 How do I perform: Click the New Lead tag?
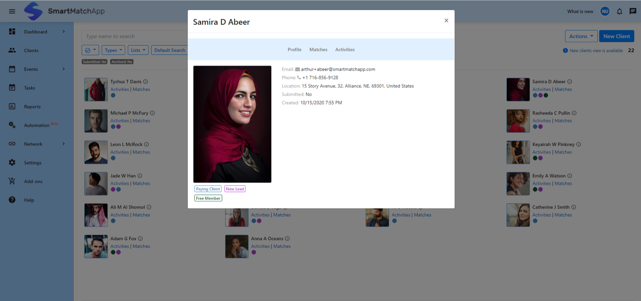[235, 189]
